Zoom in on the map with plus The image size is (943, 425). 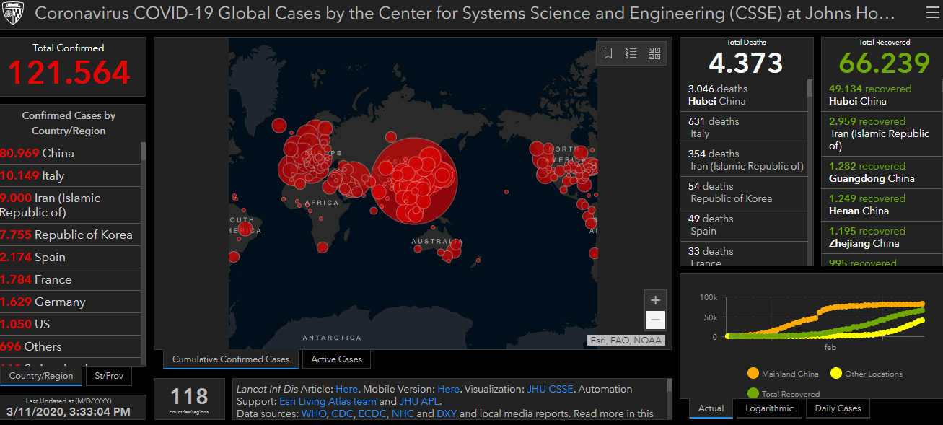click(x=655, y=300)
